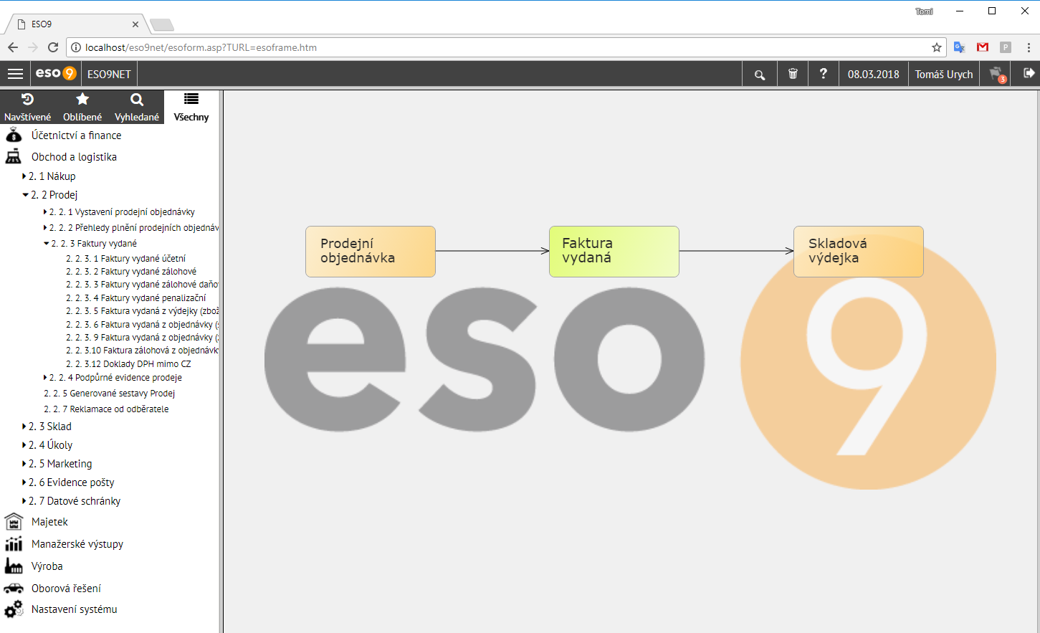Open 2.2.3.10 Faktura zálohová z objednávky
The image size is (1040, 633).
tap(142, 351)
